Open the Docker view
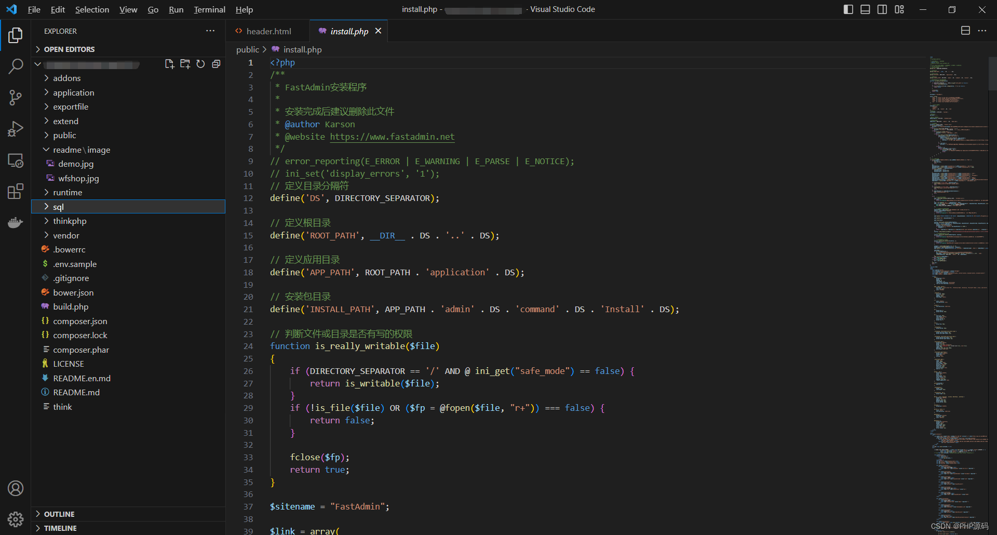997x535 pixels. 16,223
